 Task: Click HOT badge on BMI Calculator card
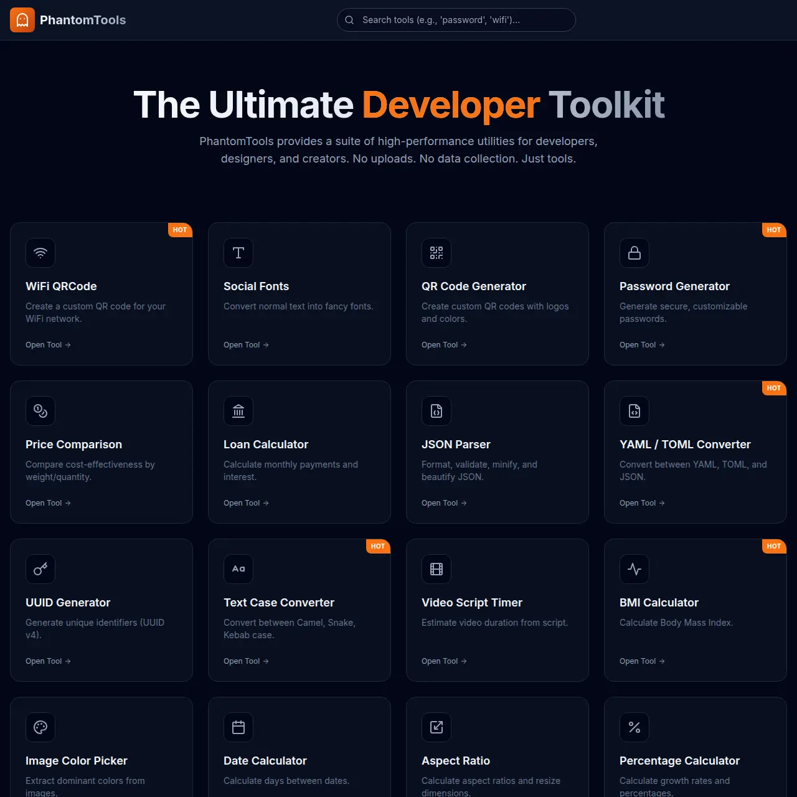774,546
